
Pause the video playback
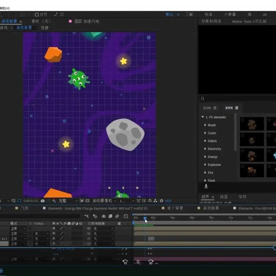tap(138, 262)
